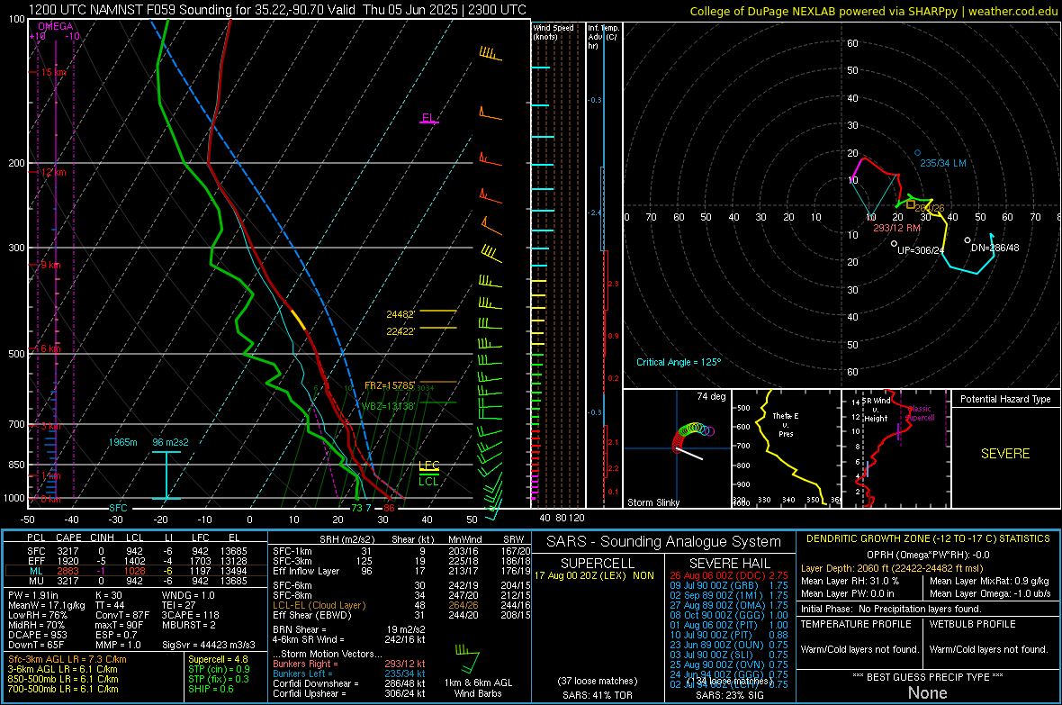The image size is (1062, 705).
Task: Click the Wind Speed (knots) panel header
Action: (553, 32)
